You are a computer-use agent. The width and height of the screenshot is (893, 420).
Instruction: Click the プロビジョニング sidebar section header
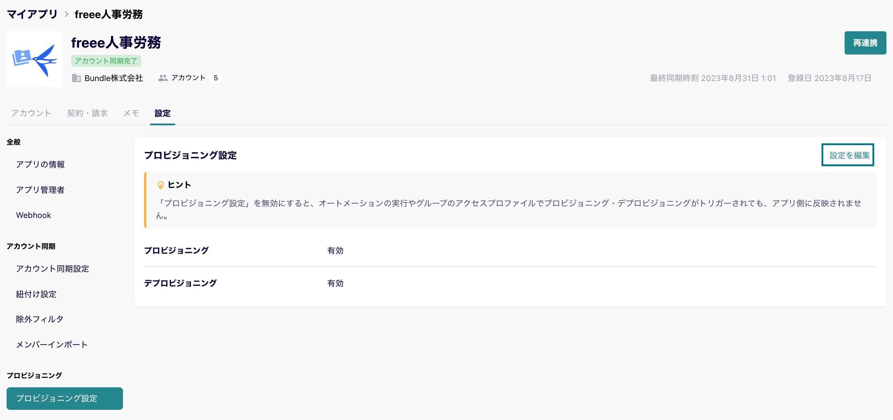pyautogui.click(x=34, y=376)
